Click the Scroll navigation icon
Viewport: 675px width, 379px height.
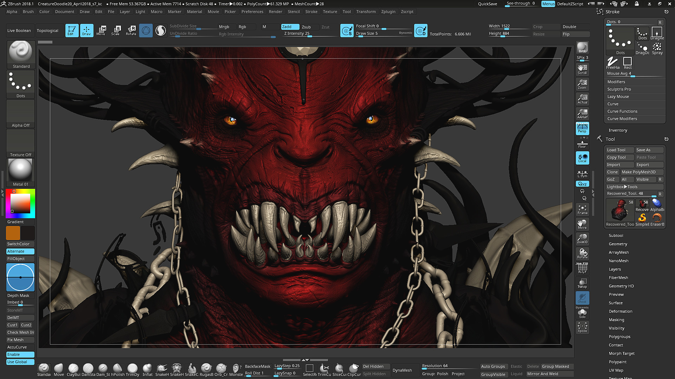pyautogui.click(x=582, y=69)
